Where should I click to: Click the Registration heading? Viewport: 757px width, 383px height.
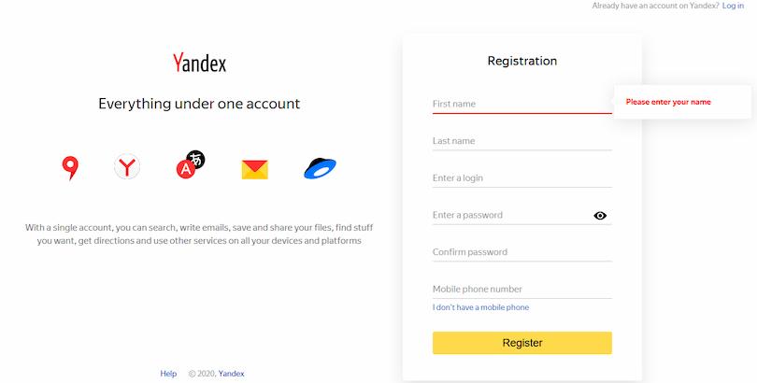point(521,61)
